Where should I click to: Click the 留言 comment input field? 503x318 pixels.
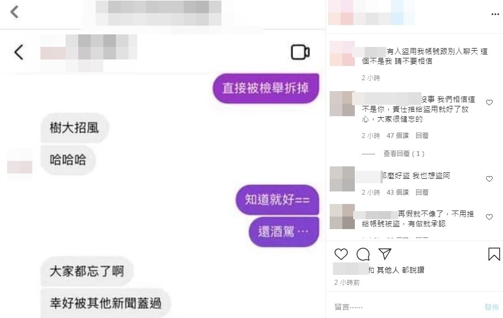tap(407, 307)
